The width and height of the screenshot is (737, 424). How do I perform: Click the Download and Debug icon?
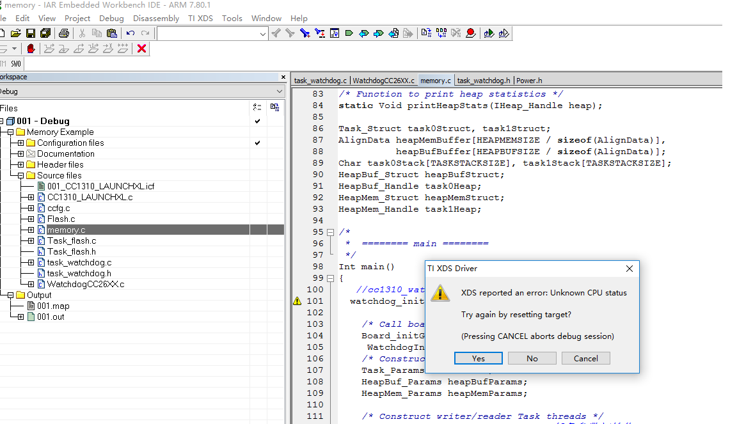pos(489,33)
